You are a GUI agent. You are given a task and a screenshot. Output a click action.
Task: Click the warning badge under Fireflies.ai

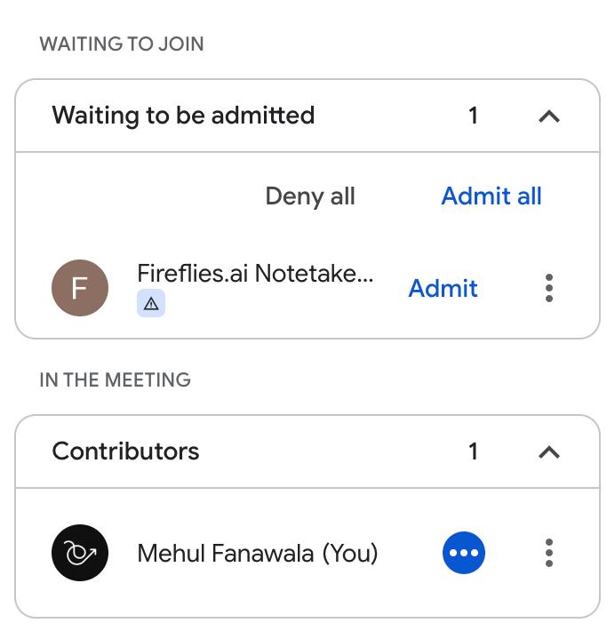point(151,304)
